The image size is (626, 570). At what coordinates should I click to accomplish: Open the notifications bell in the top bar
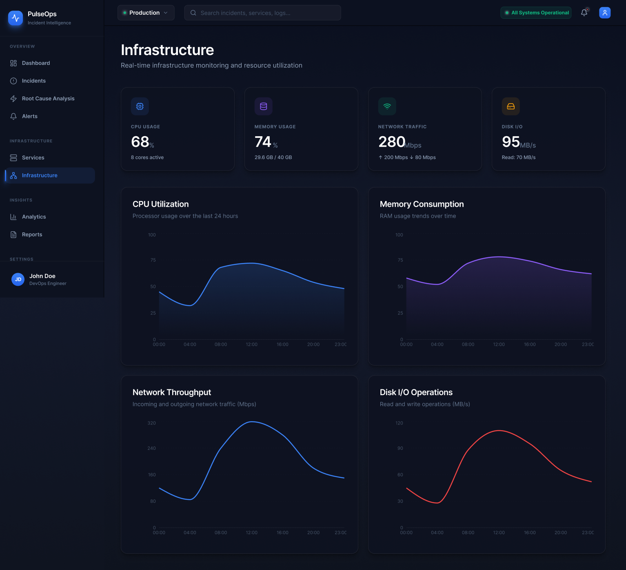click(584, 13)
